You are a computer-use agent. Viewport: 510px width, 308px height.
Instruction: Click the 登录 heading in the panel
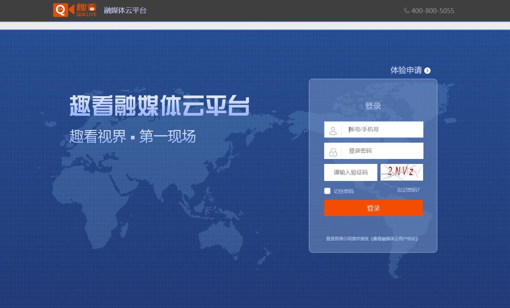point(373,106)
